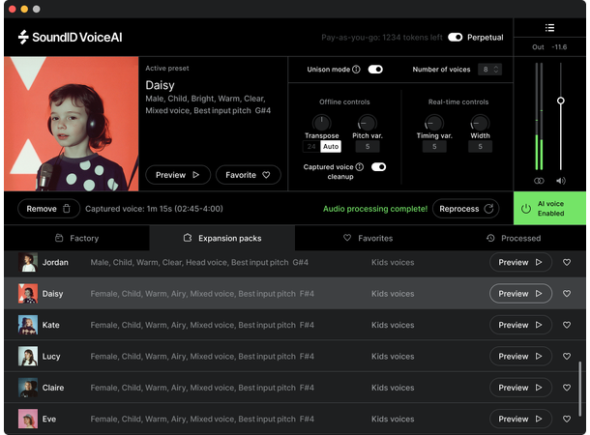Click the Captured voice cleanup info icon
The image size is (590, 435).
(x=360, y=166)
